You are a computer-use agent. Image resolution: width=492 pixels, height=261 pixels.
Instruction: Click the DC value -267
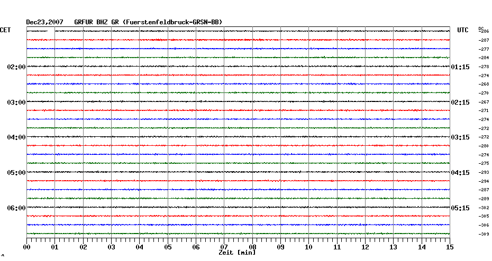[x=484, y=102]
